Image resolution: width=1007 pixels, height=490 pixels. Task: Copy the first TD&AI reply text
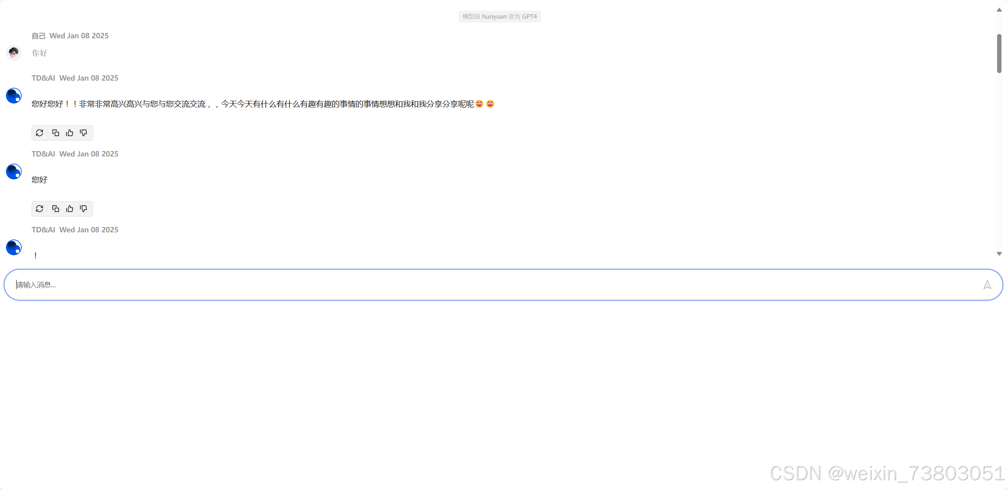pos(56,133)
